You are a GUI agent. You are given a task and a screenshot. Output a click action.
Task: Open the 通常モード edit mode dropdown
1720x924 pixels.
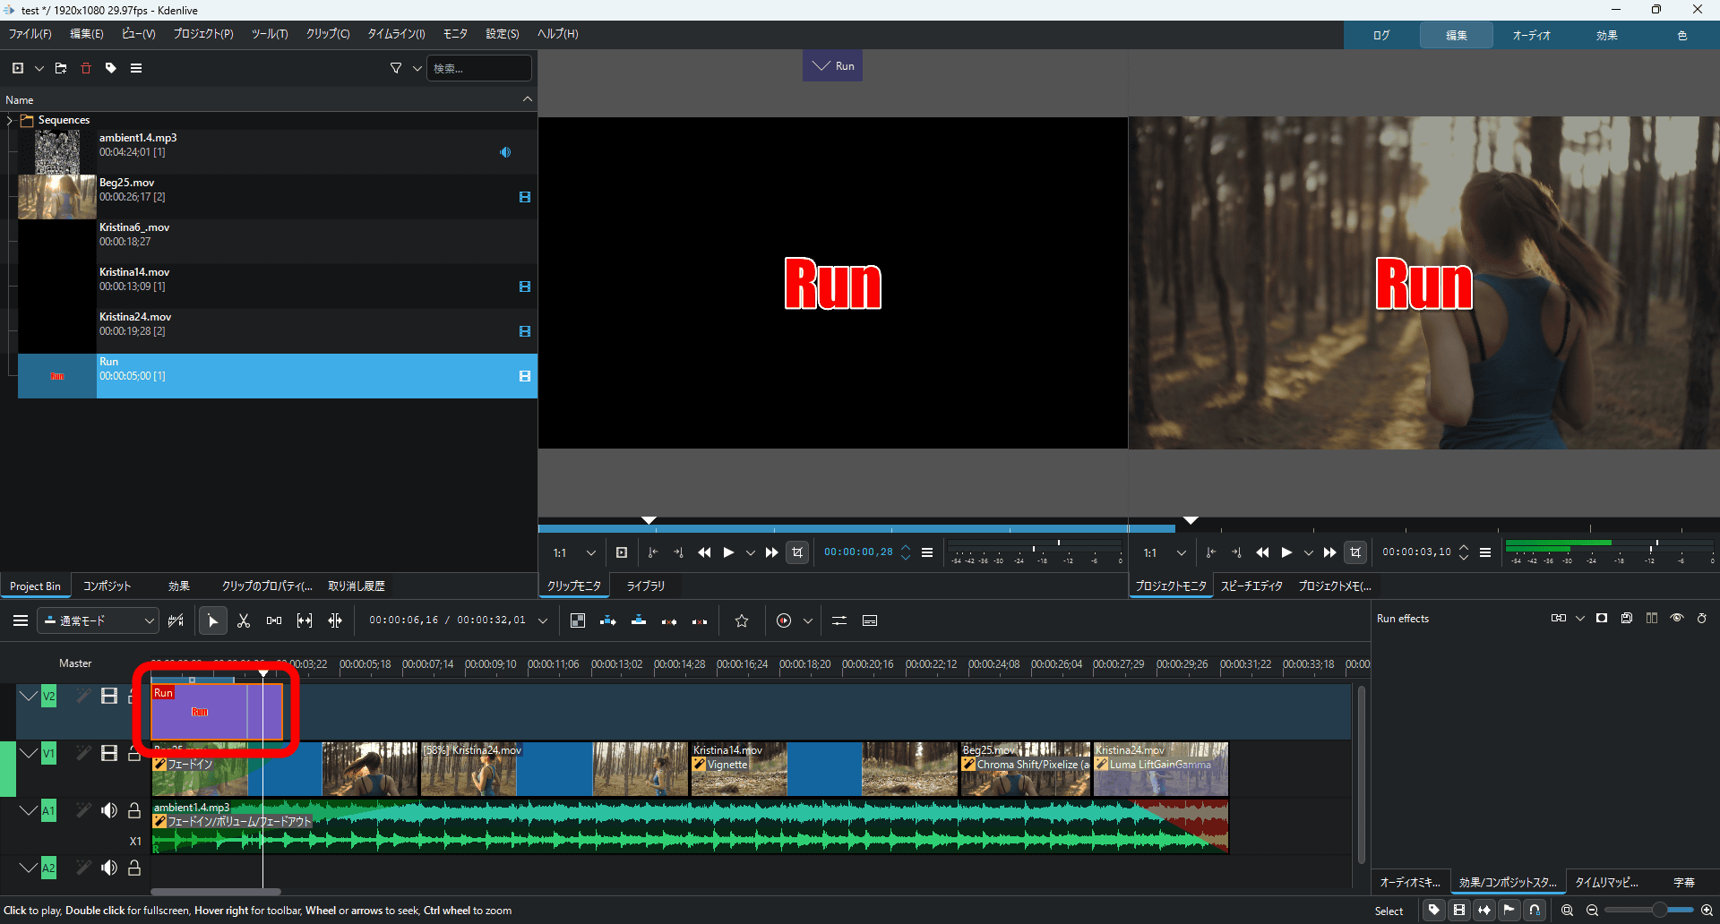[99, 620]
